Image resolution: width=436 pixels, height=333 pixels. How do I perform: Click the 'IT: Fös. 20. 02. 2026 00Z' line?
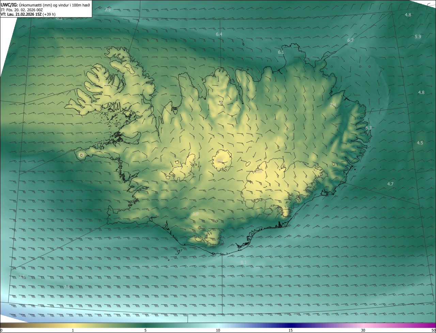click(22, 10)
